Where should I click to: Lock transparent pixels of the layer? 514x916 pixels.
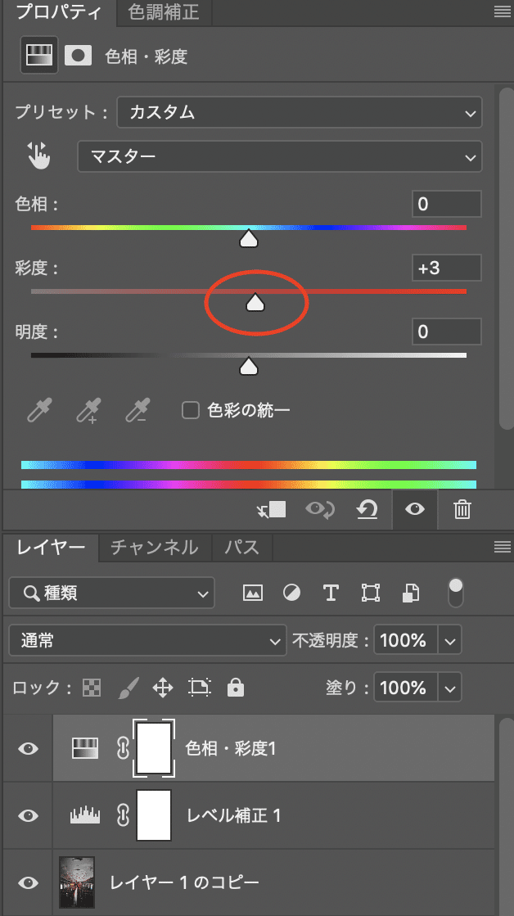(x=91, y=688)
